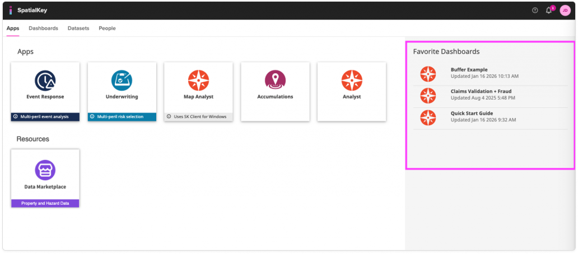Click the help question mark icon

[535, 10]
